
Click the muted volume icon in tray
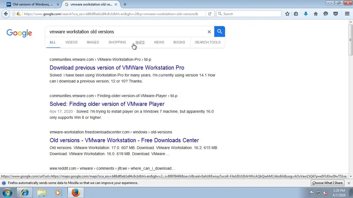[325, 193]
